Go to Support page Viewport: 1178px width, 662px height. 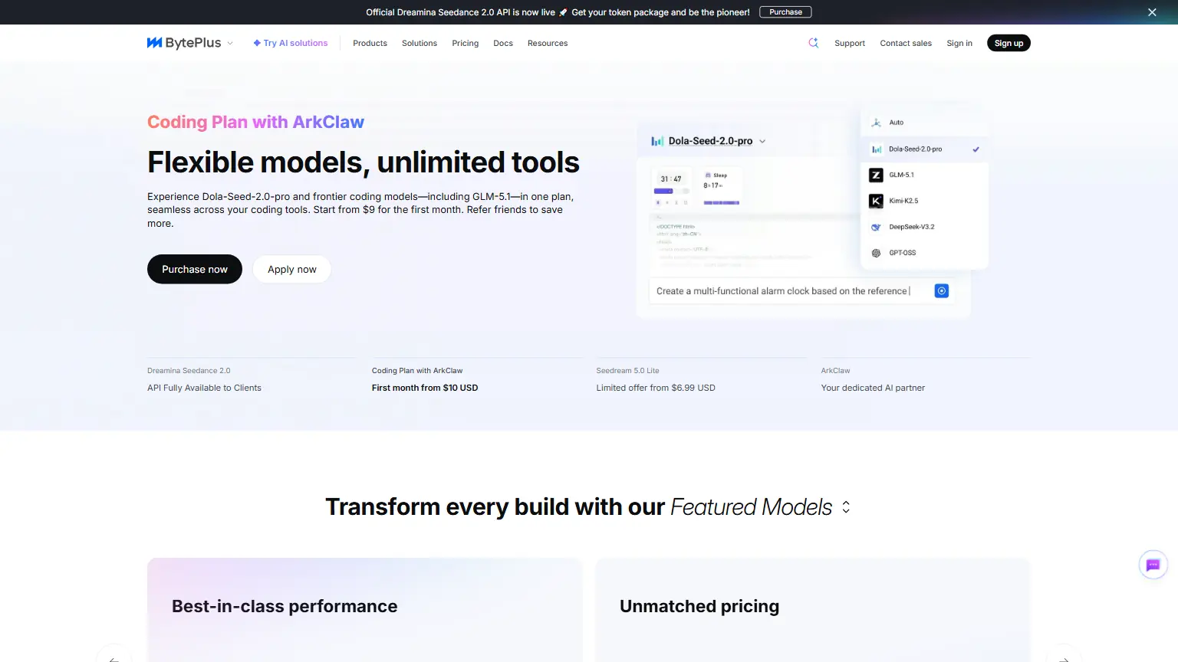coord(850,43)
